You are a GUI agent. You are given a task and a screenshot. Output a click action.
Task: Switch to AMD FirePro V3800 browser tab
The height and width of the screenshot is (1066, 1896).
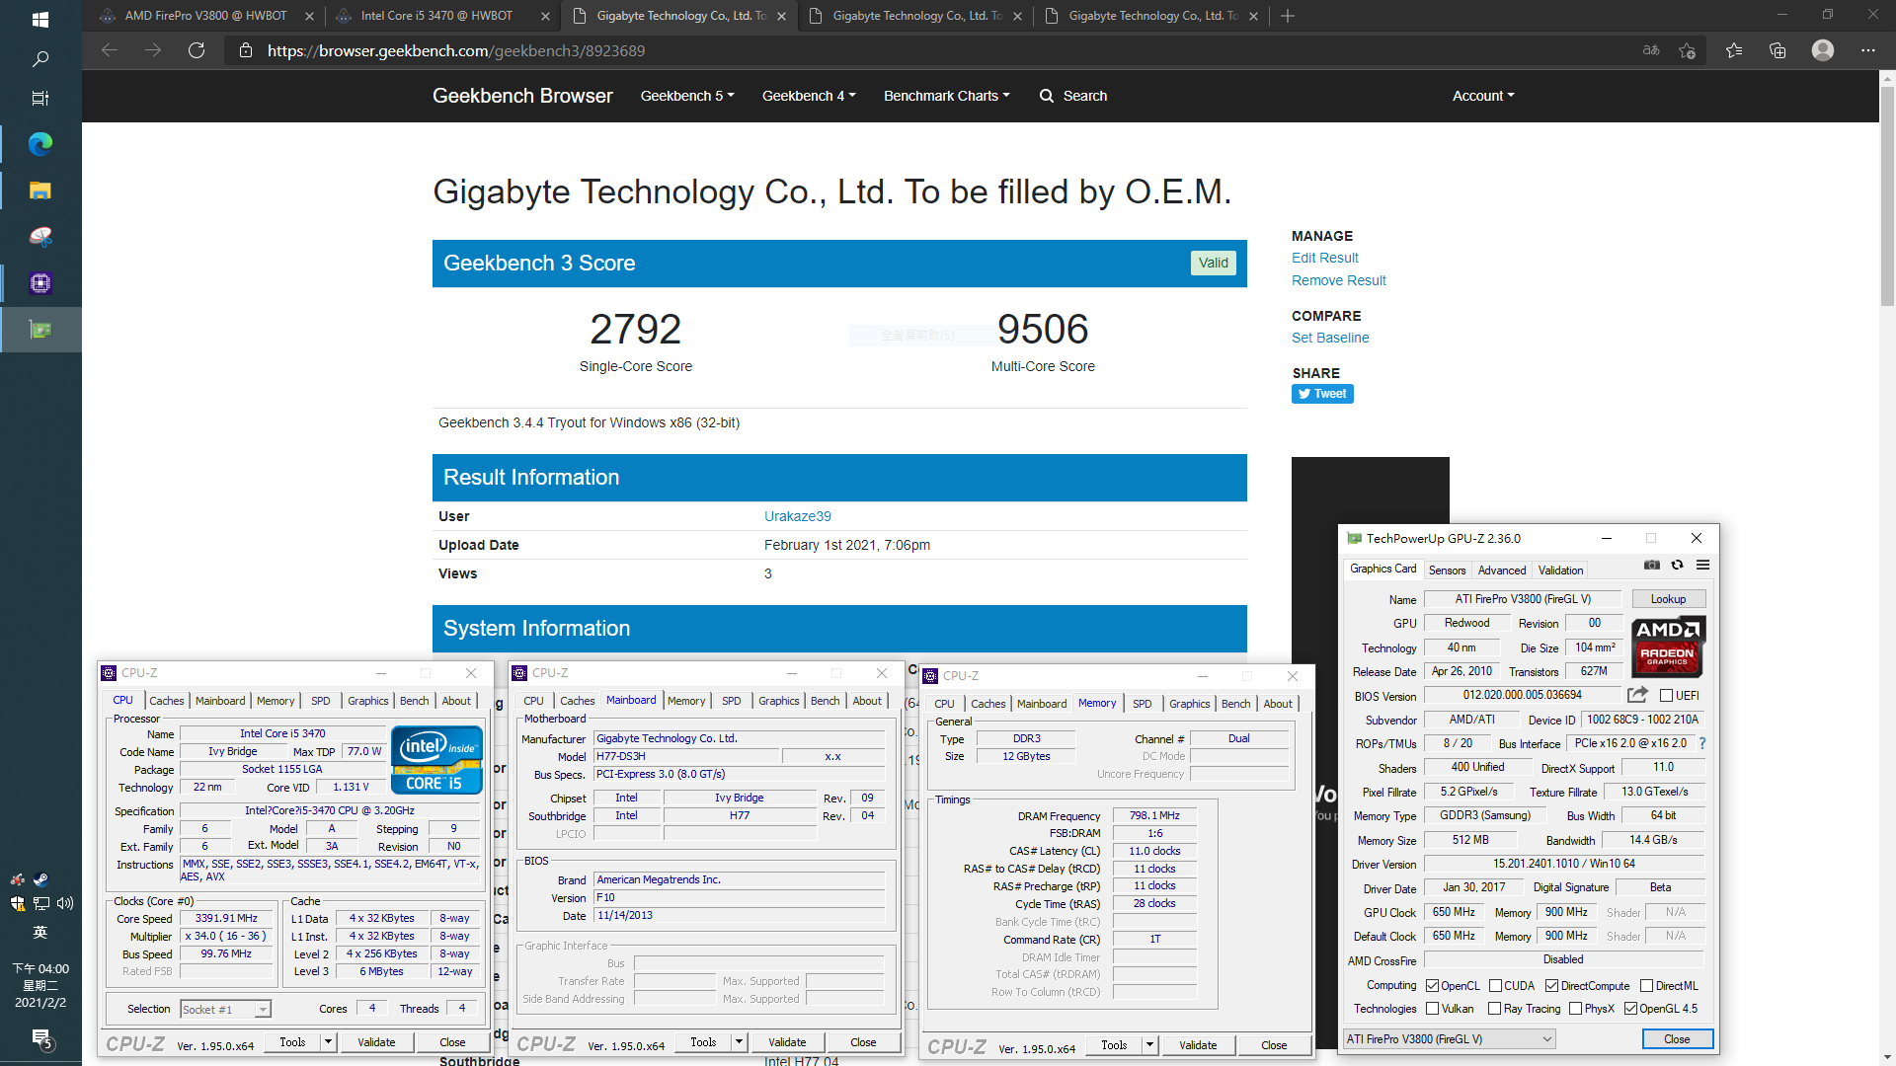[206, 16]
